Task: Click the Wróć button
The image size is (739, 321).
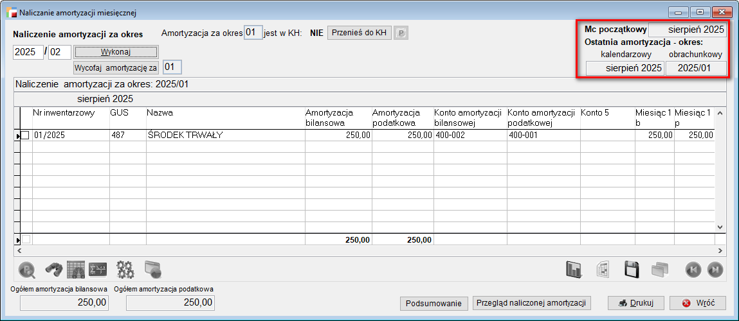Action: tap(697, 303)
